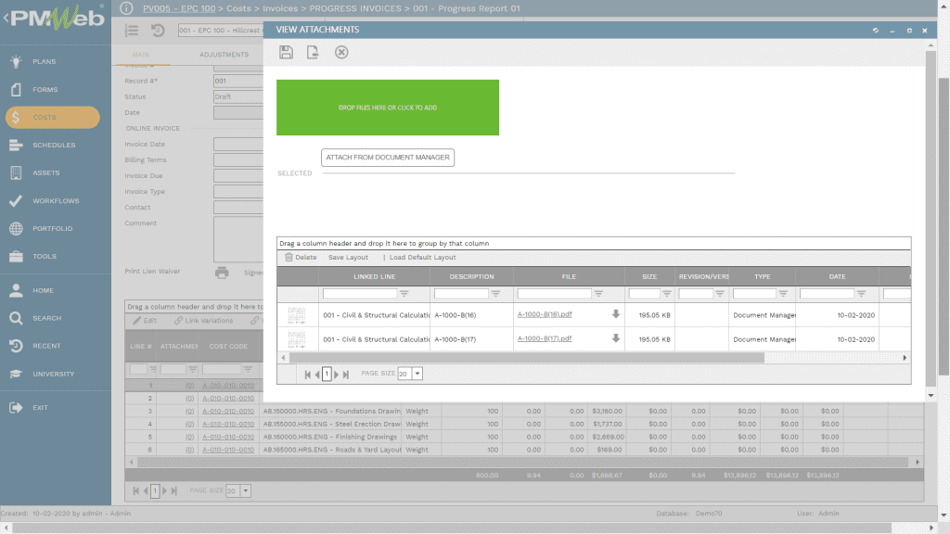Viewport: 950px width, 534px height.
Task: Go to Home person icon
Action: coord(17,290)
